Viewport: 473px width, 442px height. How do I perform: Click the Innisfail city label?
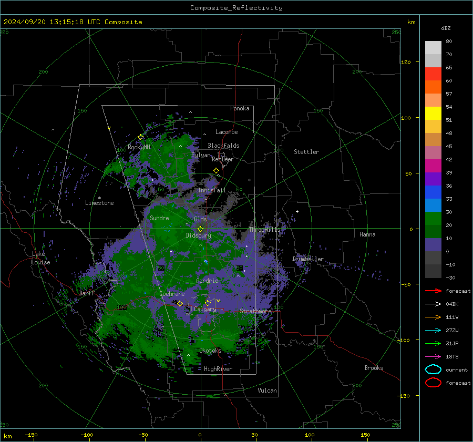[x=212, y=190]
